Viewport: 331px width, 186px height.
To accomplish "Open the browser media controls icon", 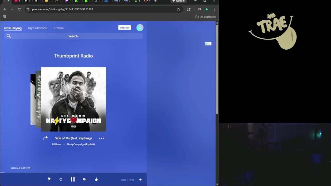I will pos(200,9).
